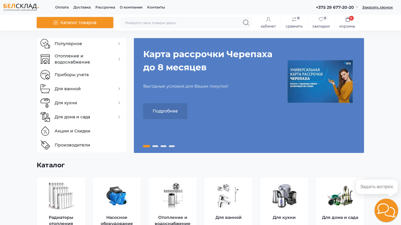Open the Доставка menu item

click(x=82, y=7)
